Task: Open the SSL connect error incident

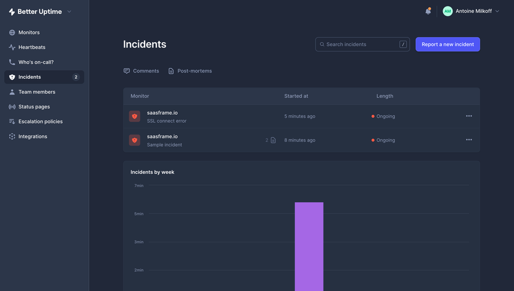Action: pyautogui.click(x=301, y=117)
